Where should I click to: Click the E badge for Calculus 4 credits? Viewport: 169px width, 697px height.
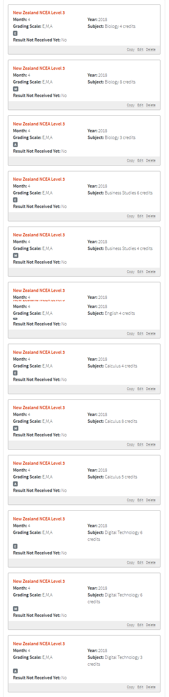[x=15, y=373]
